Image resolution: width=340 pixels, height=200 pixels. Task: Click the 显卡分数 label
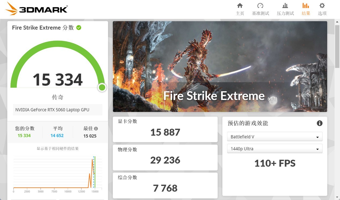127,121
